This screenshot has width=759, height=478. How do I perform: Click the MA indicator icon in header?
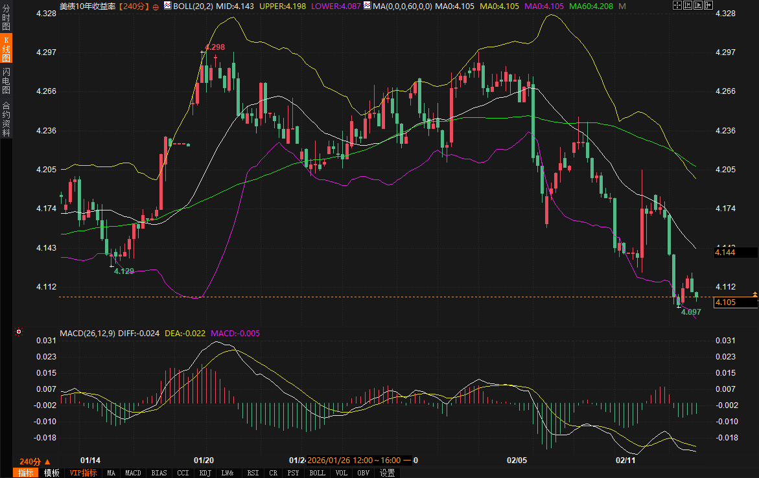click(367, 6)
